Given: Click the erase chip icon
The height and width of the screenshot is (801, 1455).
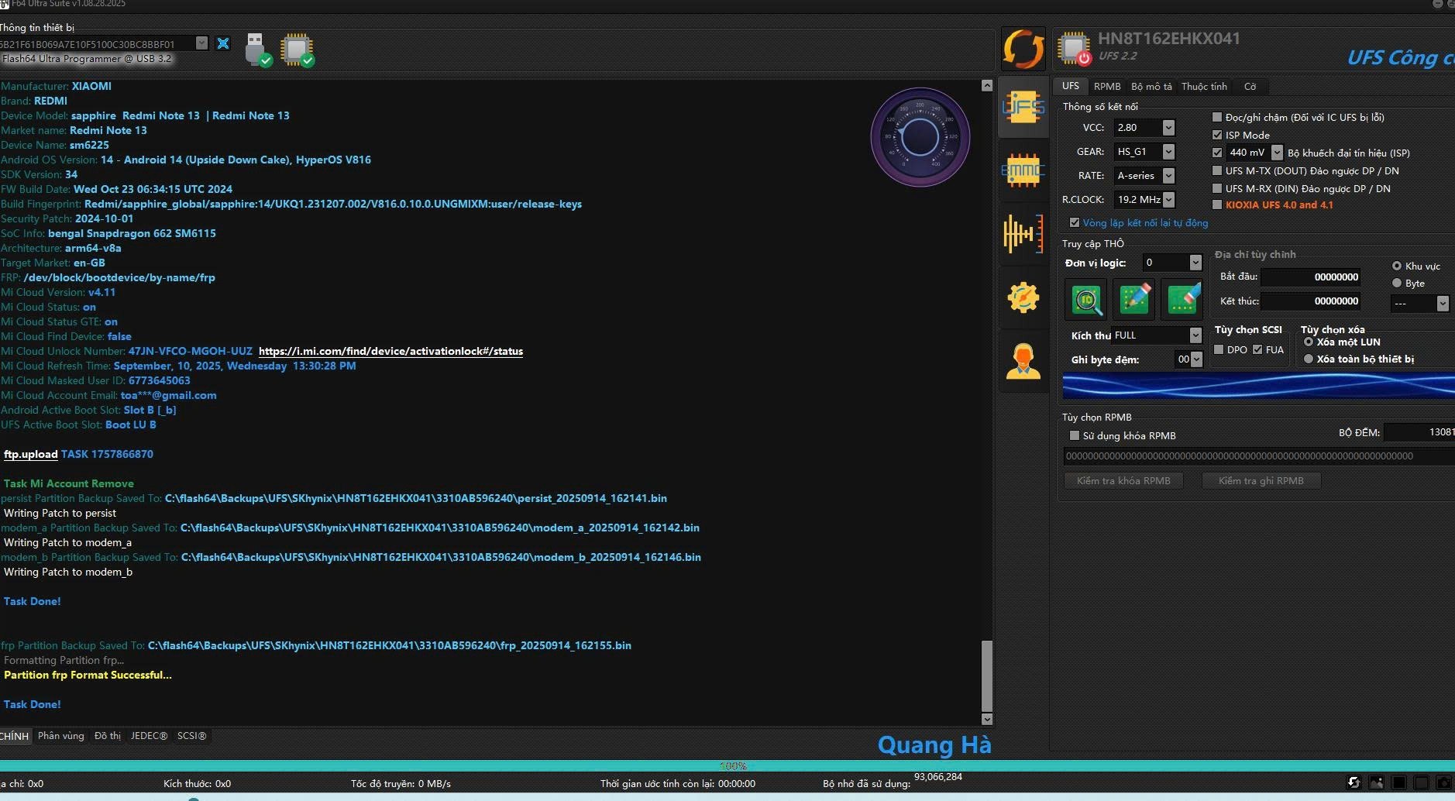Looking at the screenshot, I should 1182,299.
